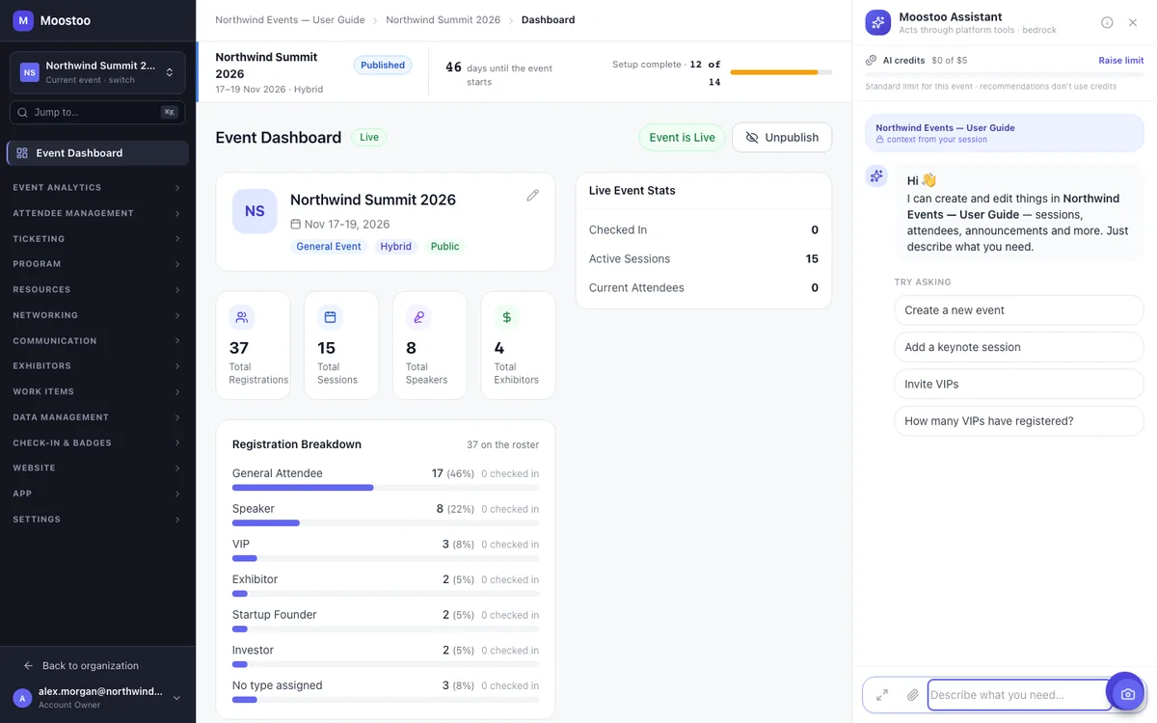The width and height of the screenshot is (1157, 723).
Task: Expand the Ticketing section
Action: (97, 238)
